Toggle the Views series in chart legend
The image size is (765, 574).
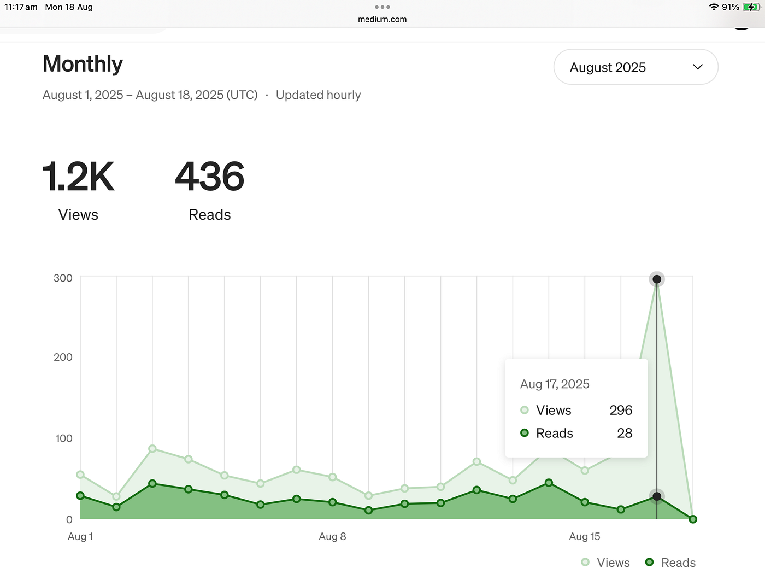click(x=605, y=563)
